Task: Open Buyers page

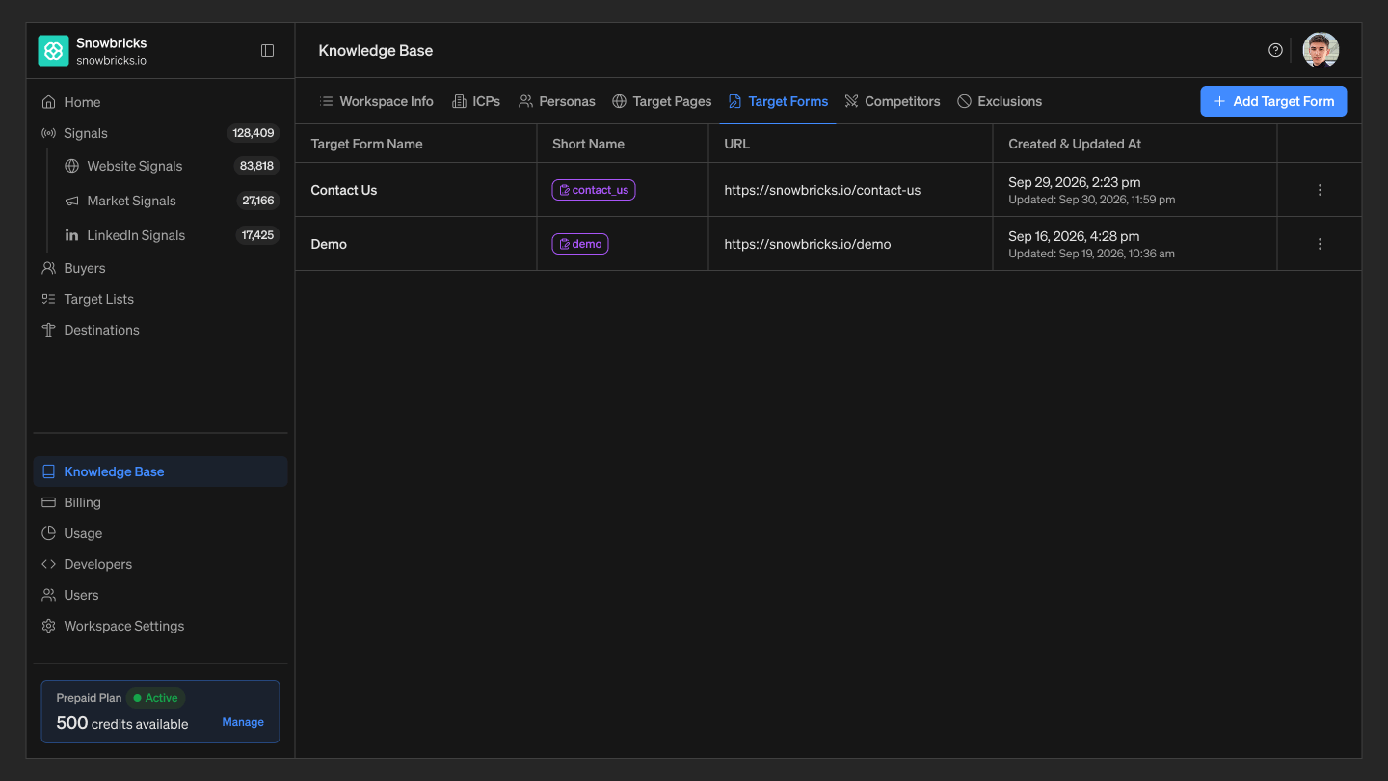Action: tap(160, 268)
